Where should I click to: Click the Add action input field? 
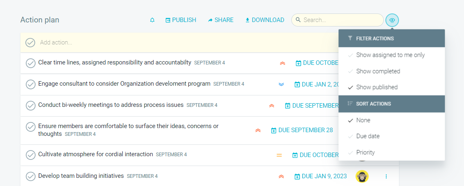click(179, 42)
